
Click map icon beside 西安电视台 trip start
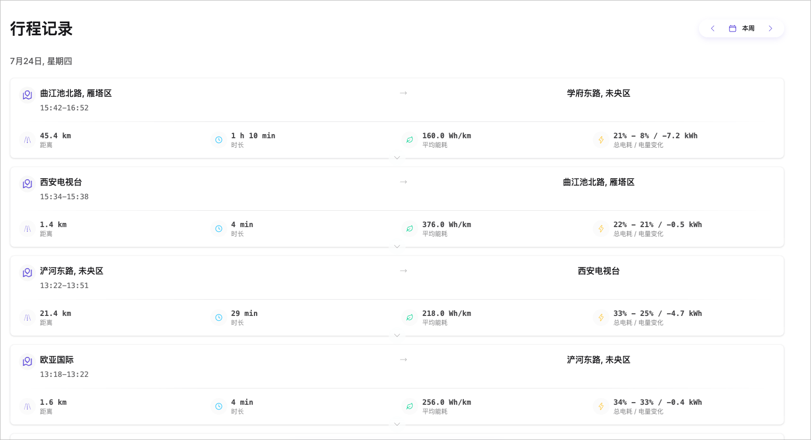point(27,184)
